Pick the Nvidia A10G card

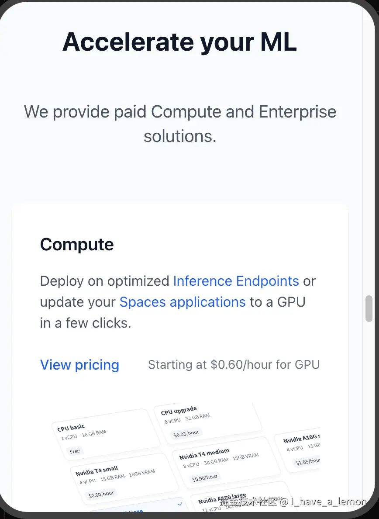297,452
